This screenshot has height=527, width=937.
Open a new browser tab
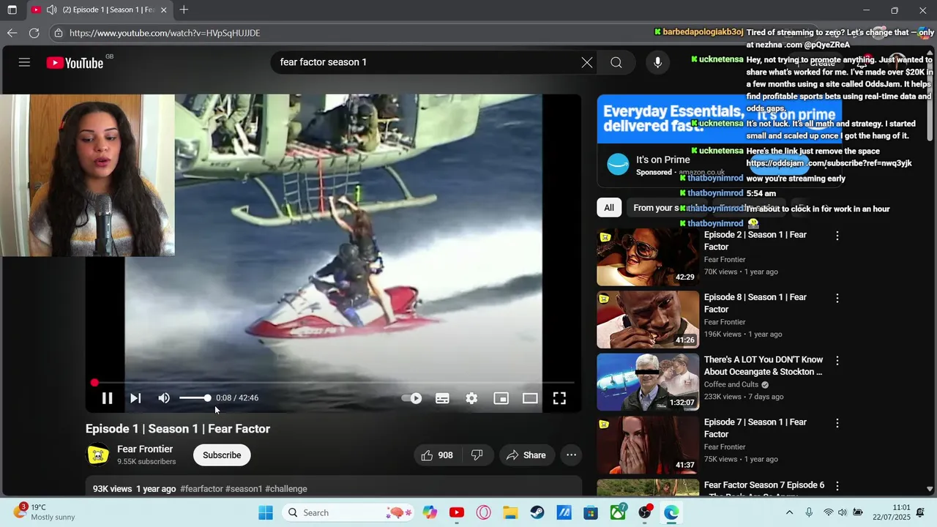pyautogui.click(x=184, y=10)
